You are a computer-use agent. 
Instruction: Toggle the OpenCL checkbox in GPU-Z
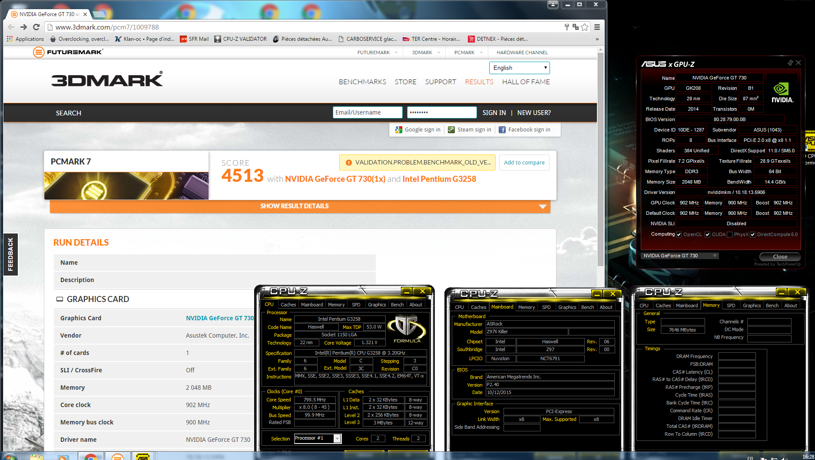coord(679,234)
